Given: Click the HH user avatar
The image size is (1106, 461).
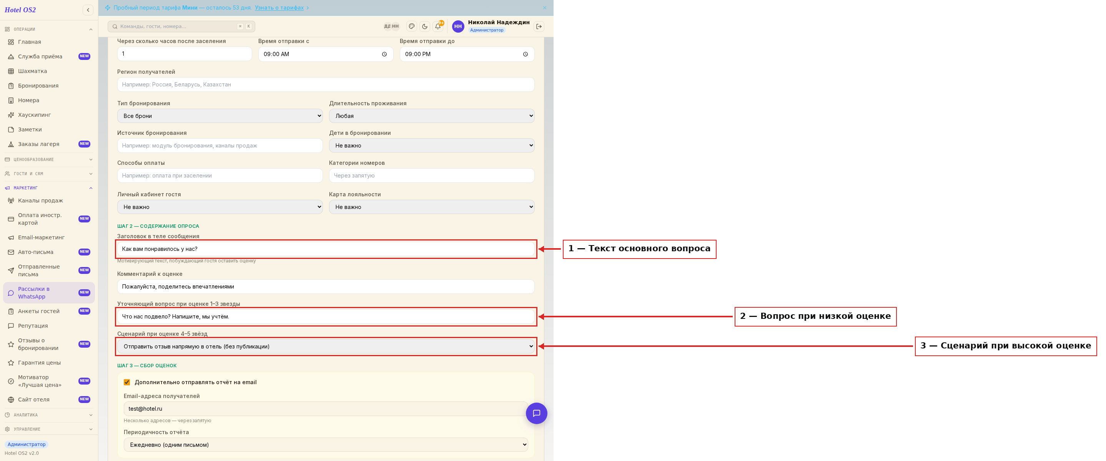Looking at the screenshot, I should pyautogui.click(x=458, y=26).
